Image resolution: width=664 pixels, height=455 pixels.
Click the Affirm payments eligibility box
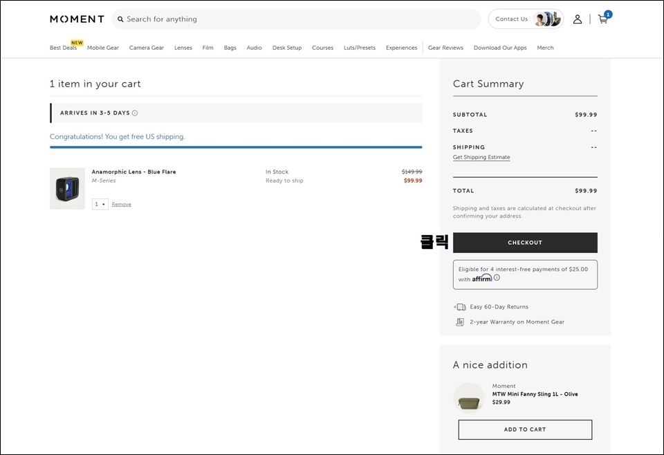point(525,275)
